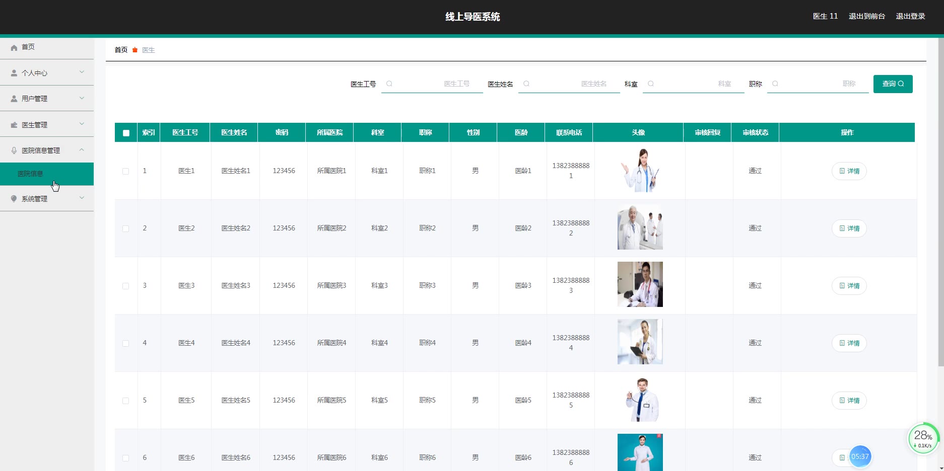Check the checkbox for row 医生1
The height and width of the screenshot is (471, 944).
[x=126, y=171]
